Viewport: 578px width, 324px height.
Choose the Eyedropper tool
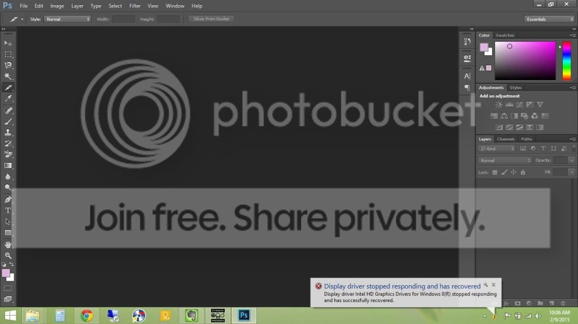tap(8, 99)
